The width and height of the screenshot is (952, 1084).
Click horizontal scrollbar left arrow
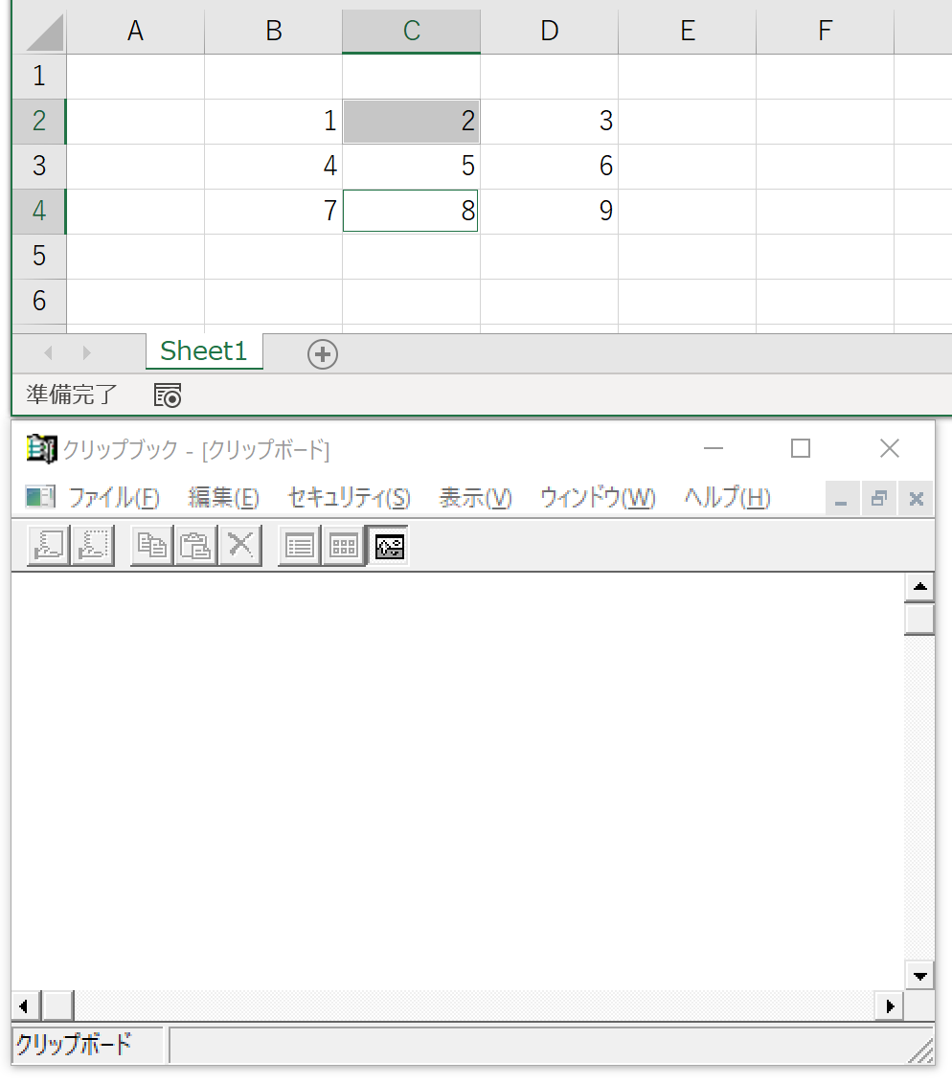pyautogui.click(x=26, y=1005)
